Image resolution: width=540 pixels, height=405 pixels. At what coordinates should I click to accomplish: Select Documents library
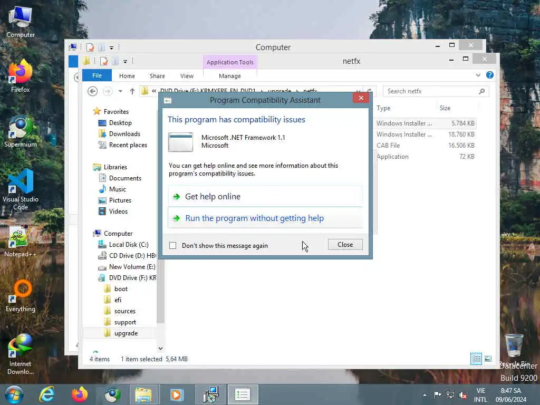(125, 178)
